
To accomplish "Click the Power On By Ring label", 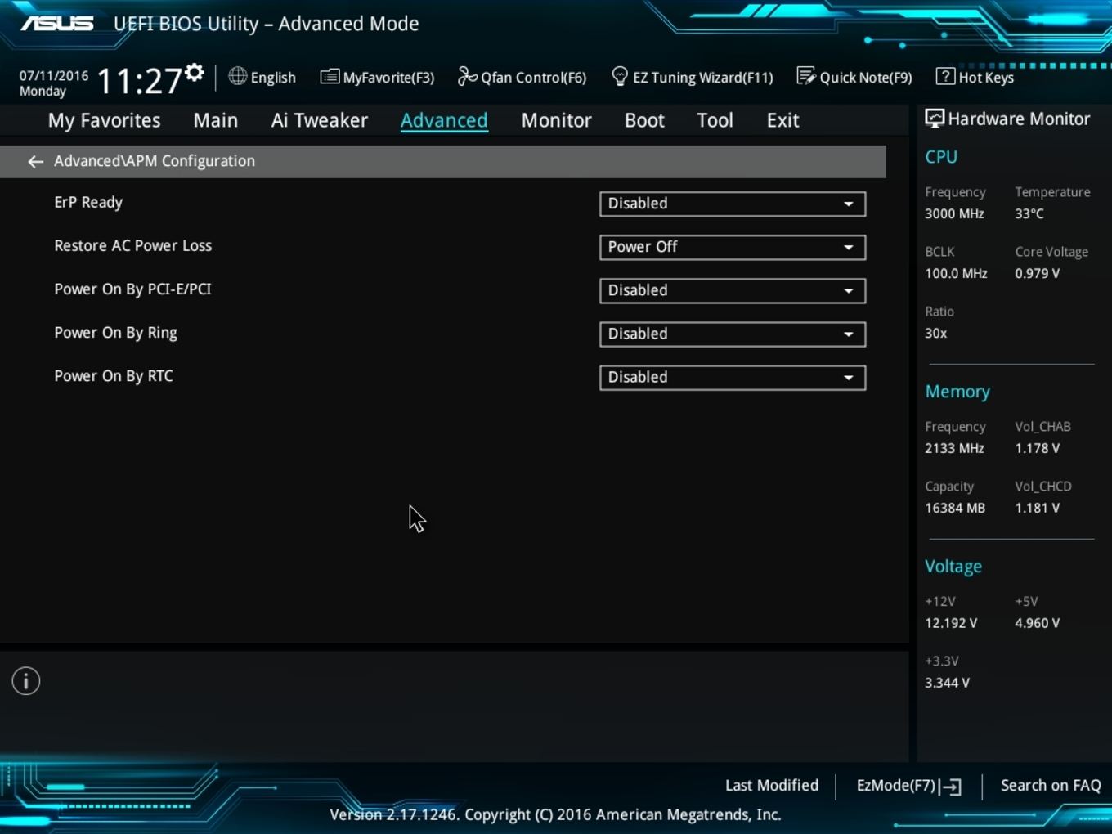I will click(115, 333).
